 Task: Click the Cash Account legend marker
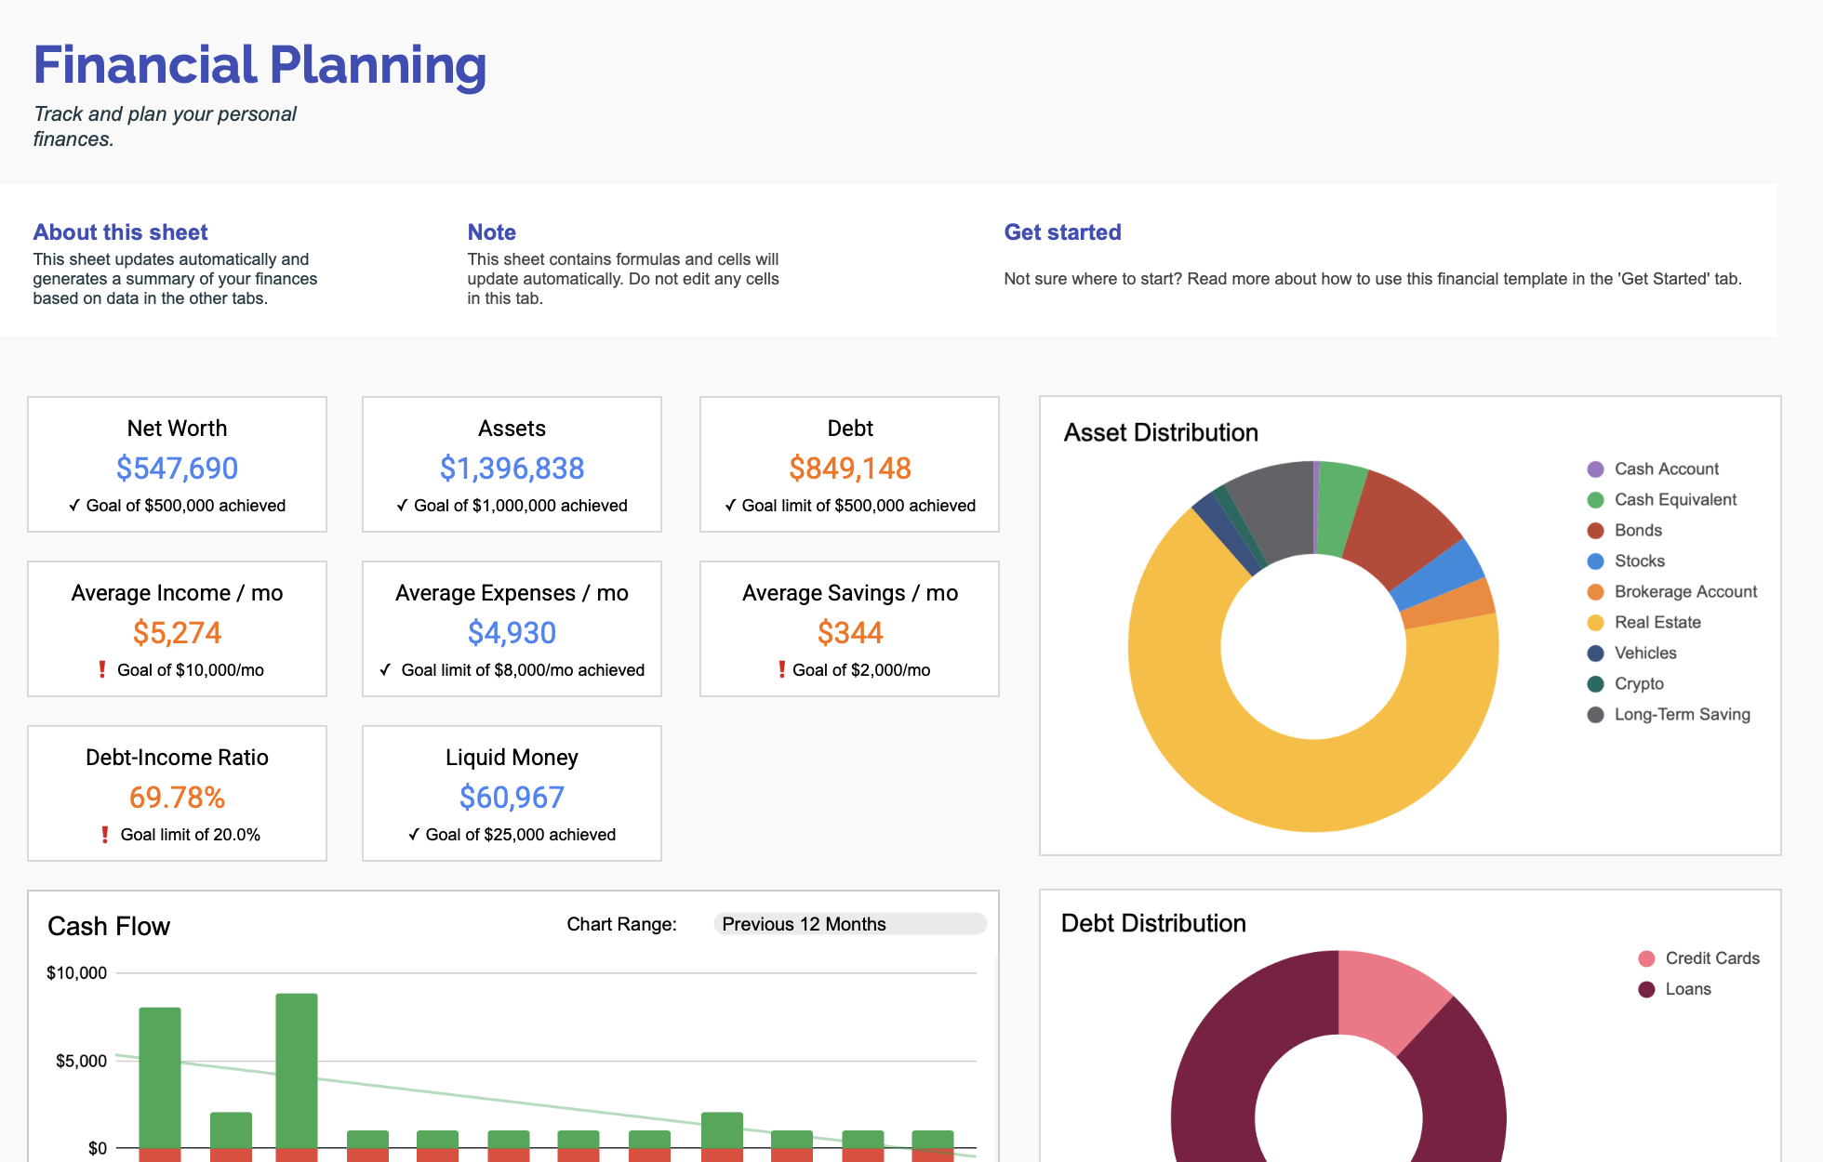coord(1595,469)
